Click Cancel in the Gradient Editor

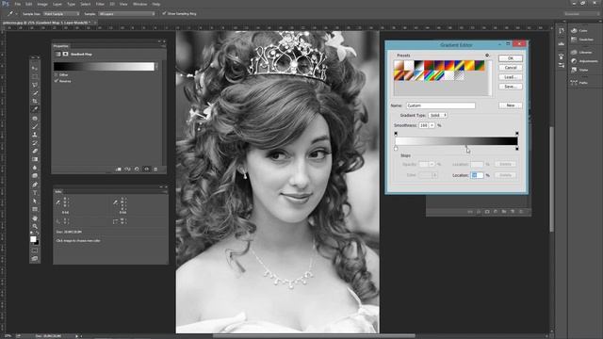[x=511, y=68]
